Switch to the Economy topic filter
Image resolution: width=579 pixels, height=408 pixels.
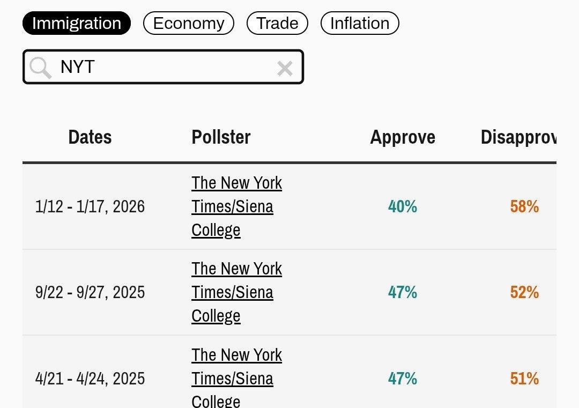pyautogui.click(x=189, y=24)
